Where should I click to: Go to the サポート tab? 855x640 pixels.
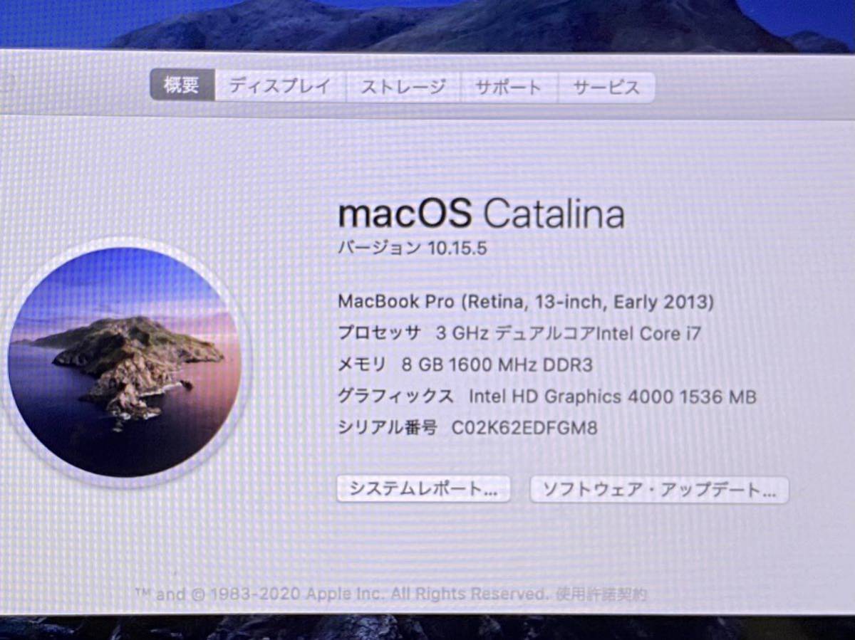509,88
